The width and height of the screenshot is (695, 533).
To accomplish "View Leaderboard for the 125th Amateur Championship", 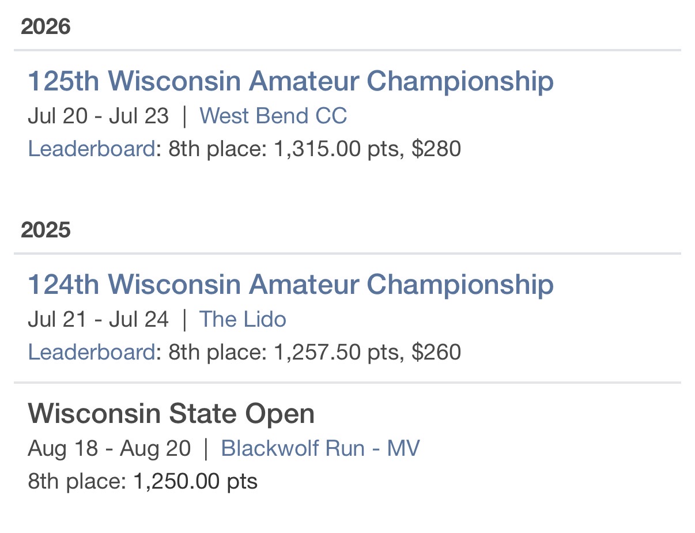I will [91, 149].
